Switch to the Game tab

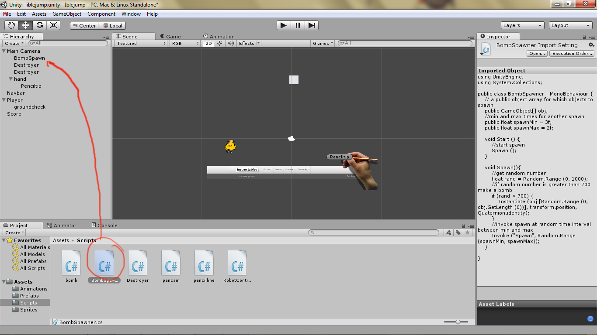coord(170,37)
